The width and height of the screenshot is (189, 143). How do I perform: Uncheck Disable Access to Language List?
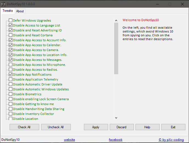(11, 25)
